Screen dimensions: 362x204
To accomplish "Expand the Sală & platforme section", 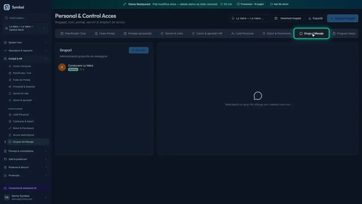I will 26,159.
